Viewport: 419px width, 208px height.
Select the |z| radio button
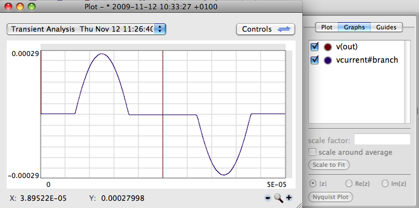coord(312,184)
